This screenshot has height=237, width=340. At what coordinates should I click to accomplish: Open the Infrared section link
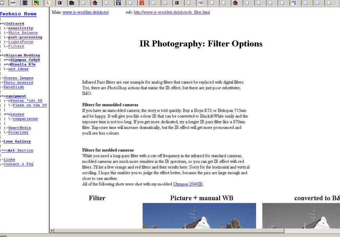pos(15,24)
